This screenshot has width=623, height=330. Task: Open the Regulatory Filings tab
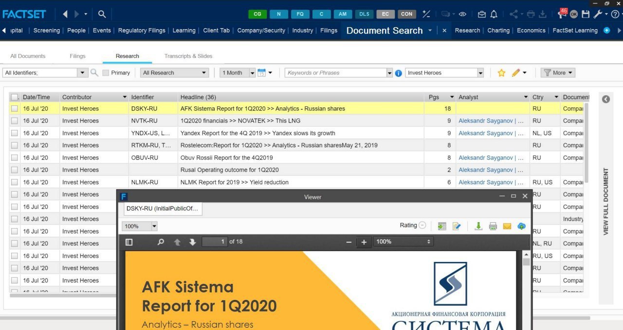point(142,30)
